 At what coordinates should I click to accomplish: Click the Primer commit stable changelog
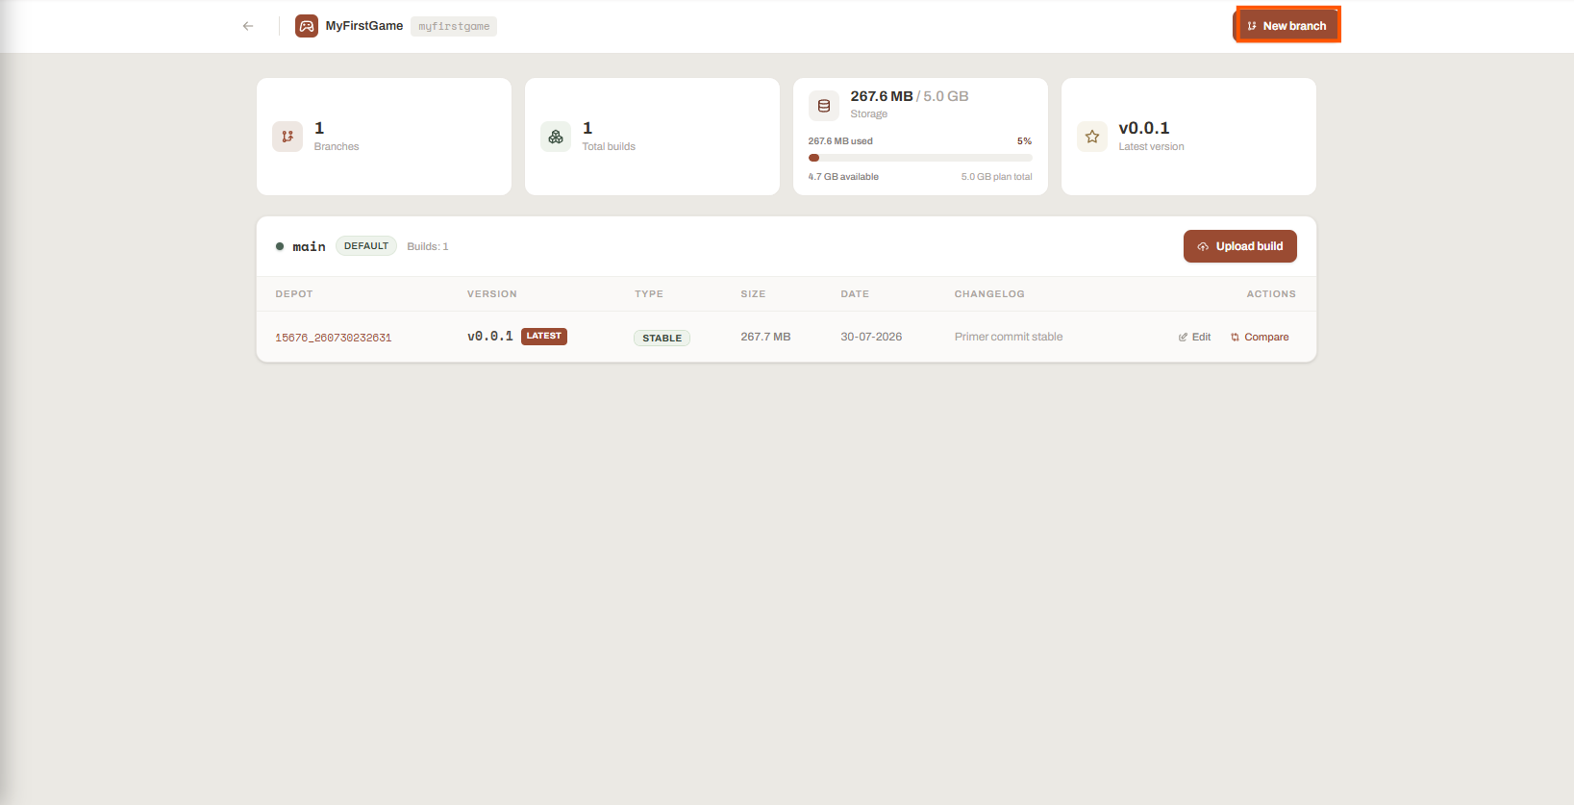(1009, 338)
